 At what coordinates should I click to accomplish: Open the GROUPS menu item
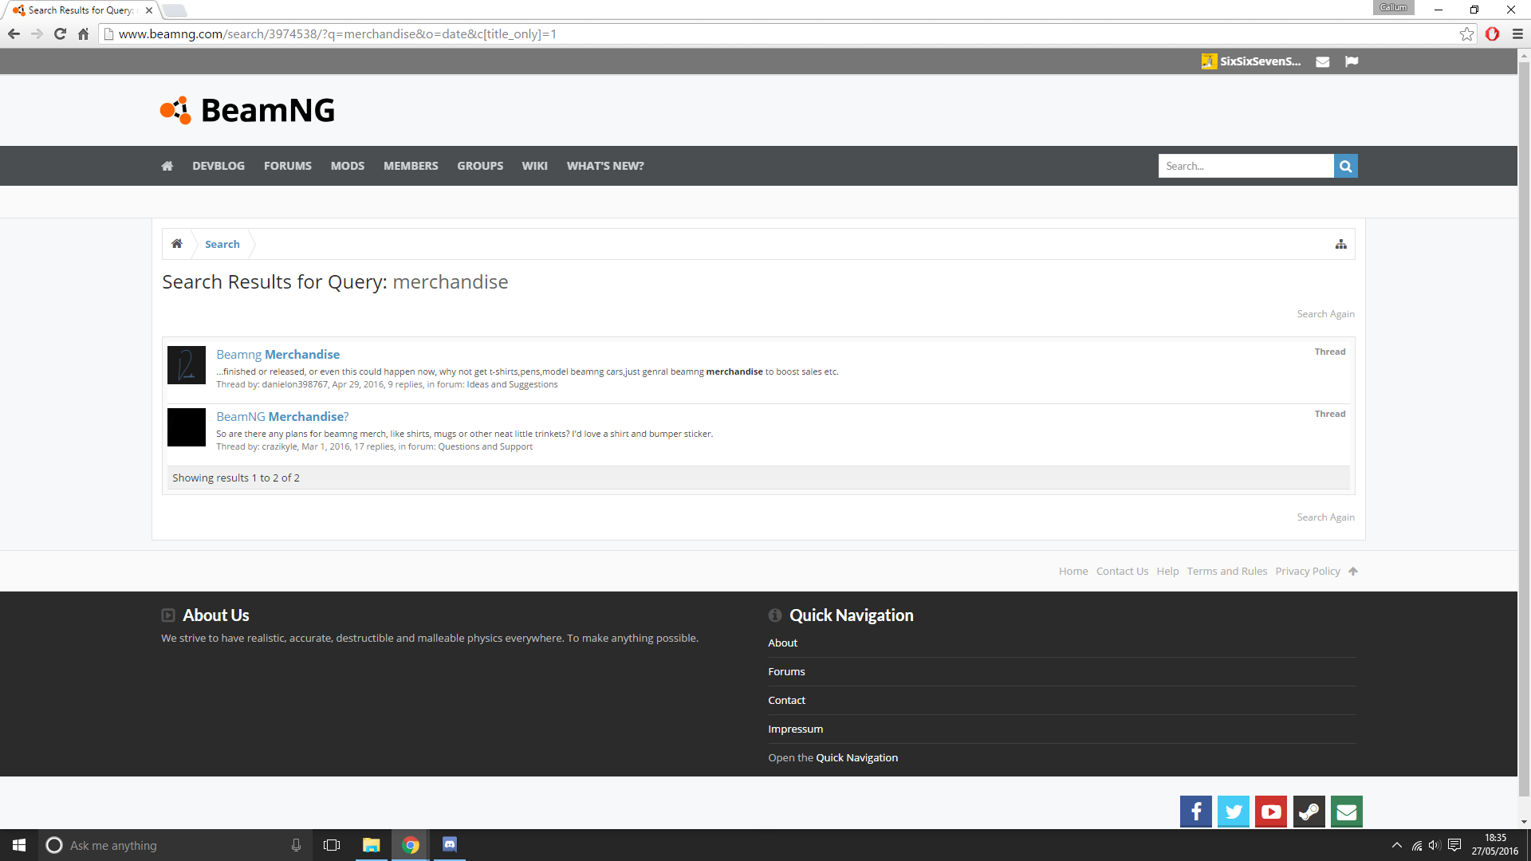click(x=480, y=166)
